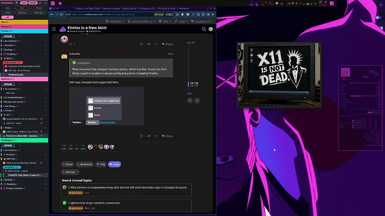
Task: Click the pink star icon on top panel
Action: point(60,3)
